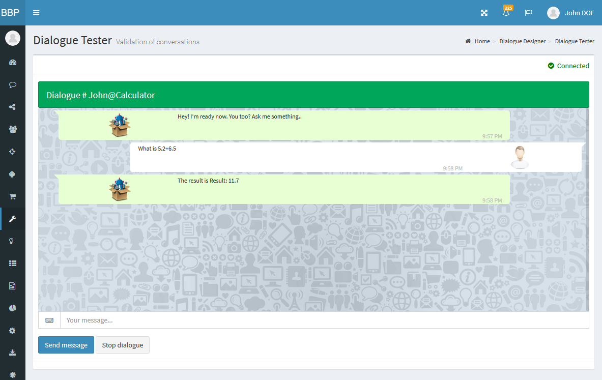Viewport: 602px width, 380px height.
Task: Open the Dialogue Designer breadcrumb link
Action: coord(522,41)
